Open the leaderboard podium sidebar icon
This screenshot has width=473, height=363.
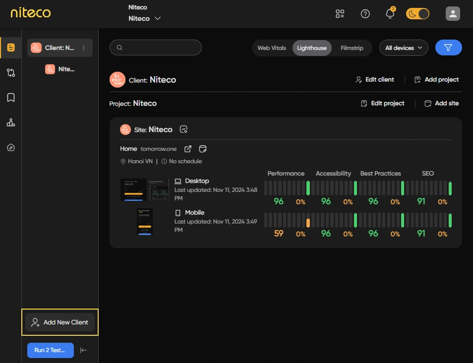tap(11, 123)
